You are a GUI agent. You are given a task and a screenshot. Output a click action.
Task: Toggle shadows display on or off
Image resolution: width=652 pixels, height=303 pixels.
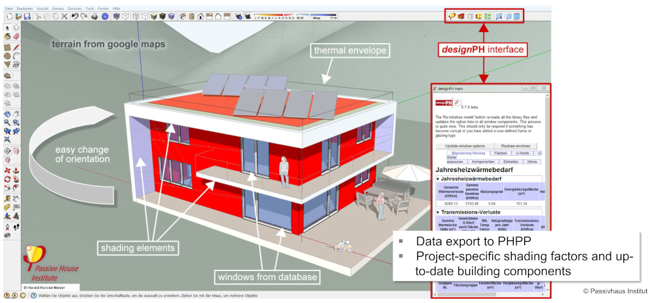point(247,17)
